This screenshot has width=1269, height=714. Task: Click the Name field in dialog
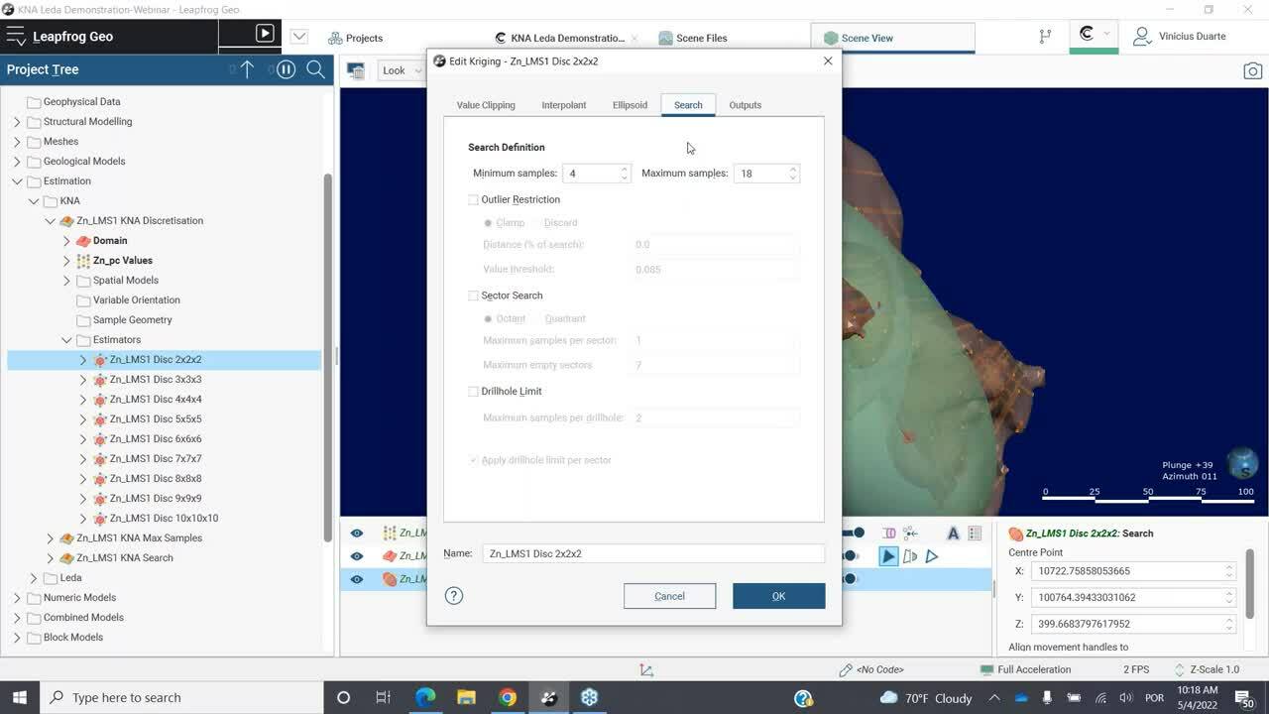point(653,553)
